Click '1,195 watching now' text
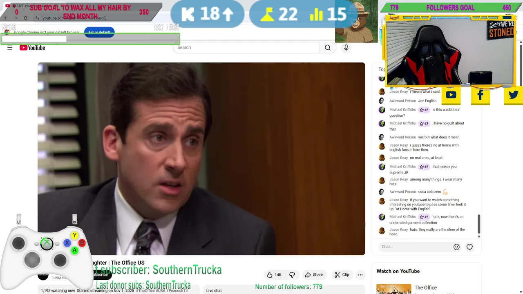 [58, 291]
